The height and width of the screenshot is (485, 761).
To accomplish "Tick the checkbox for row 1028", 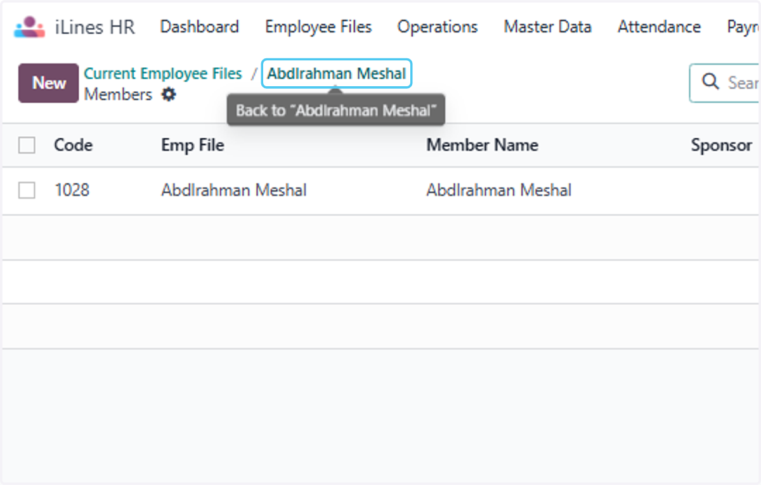I will point(27,190).
